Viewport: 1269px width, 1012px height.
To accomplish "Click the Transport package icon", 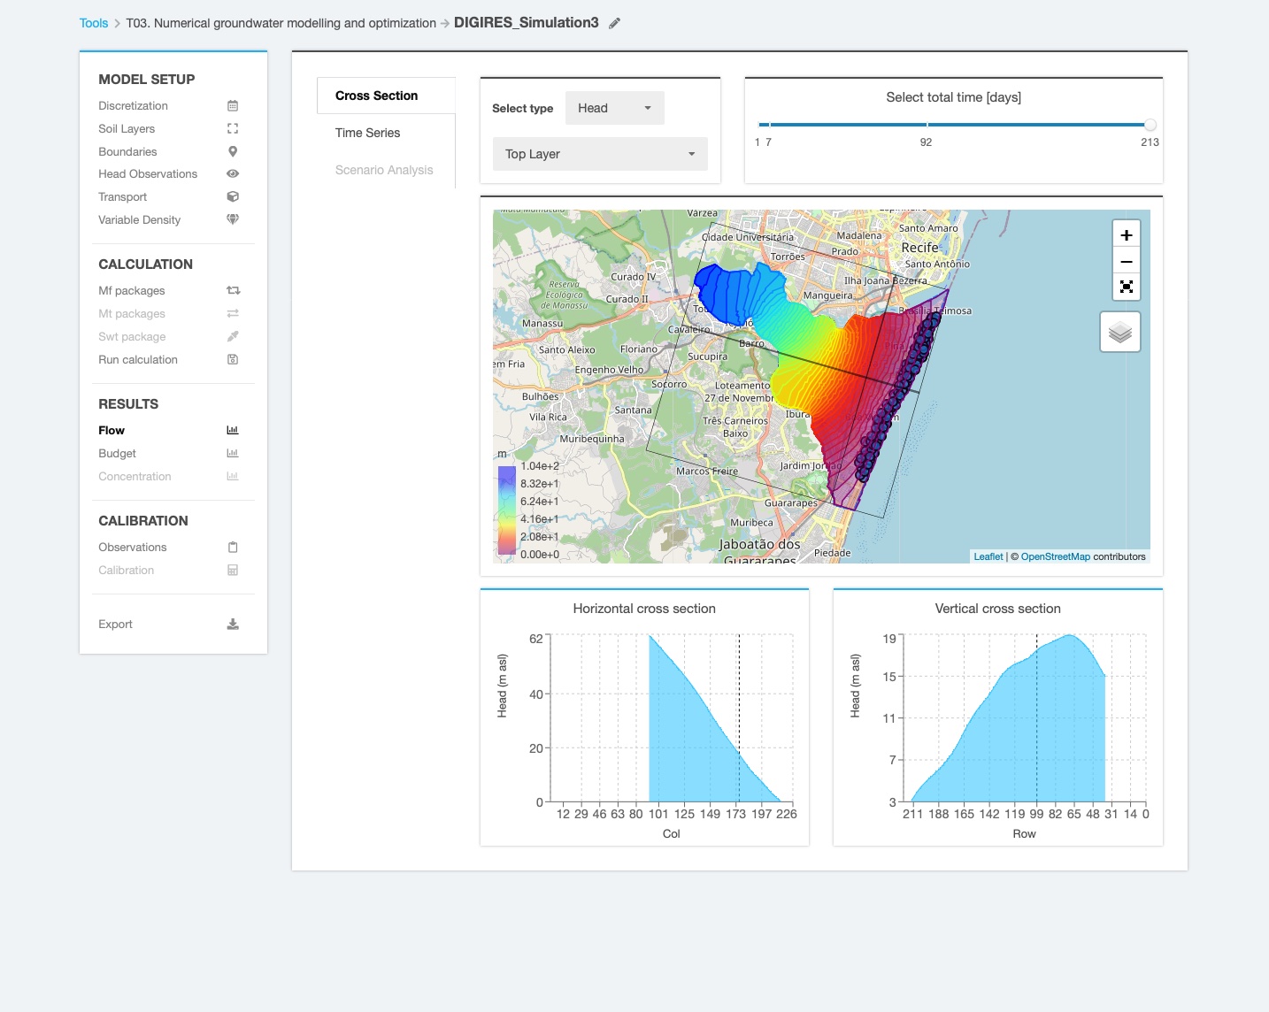I will pyautogui.click(x=232, y=196).
